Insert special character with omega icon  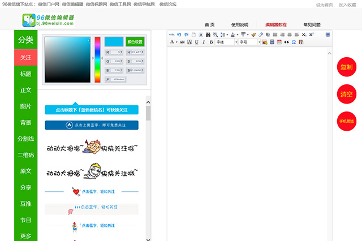click(294, 42)
